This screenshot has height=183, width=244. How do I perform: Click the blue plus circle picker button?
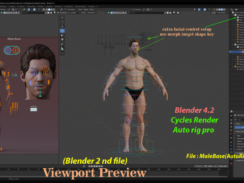[x=8, y=50]
